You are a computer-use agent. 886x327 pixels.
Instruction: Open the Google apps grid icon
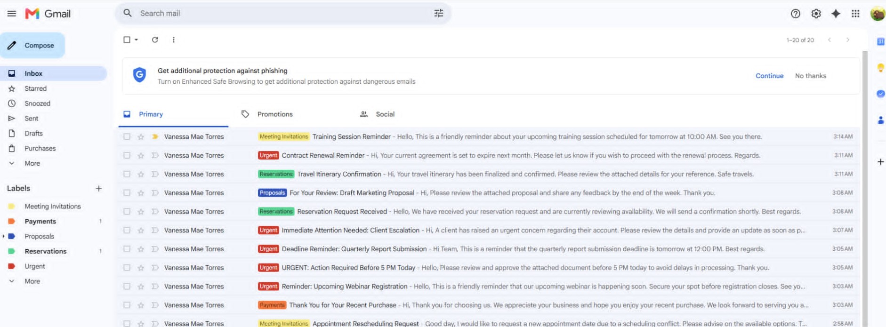(855, 14)
